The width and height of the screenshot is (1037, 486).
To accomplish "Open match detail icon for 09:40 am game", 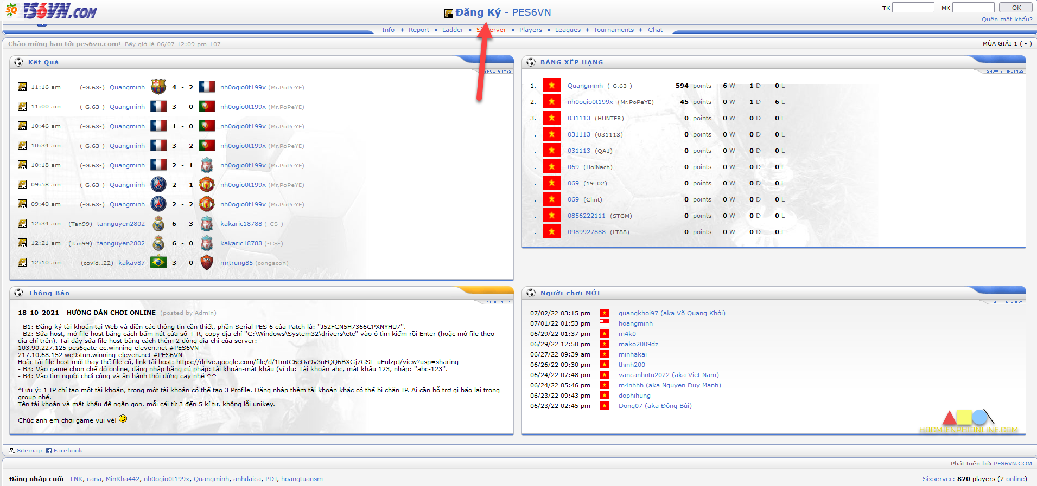I will point(22,204).
